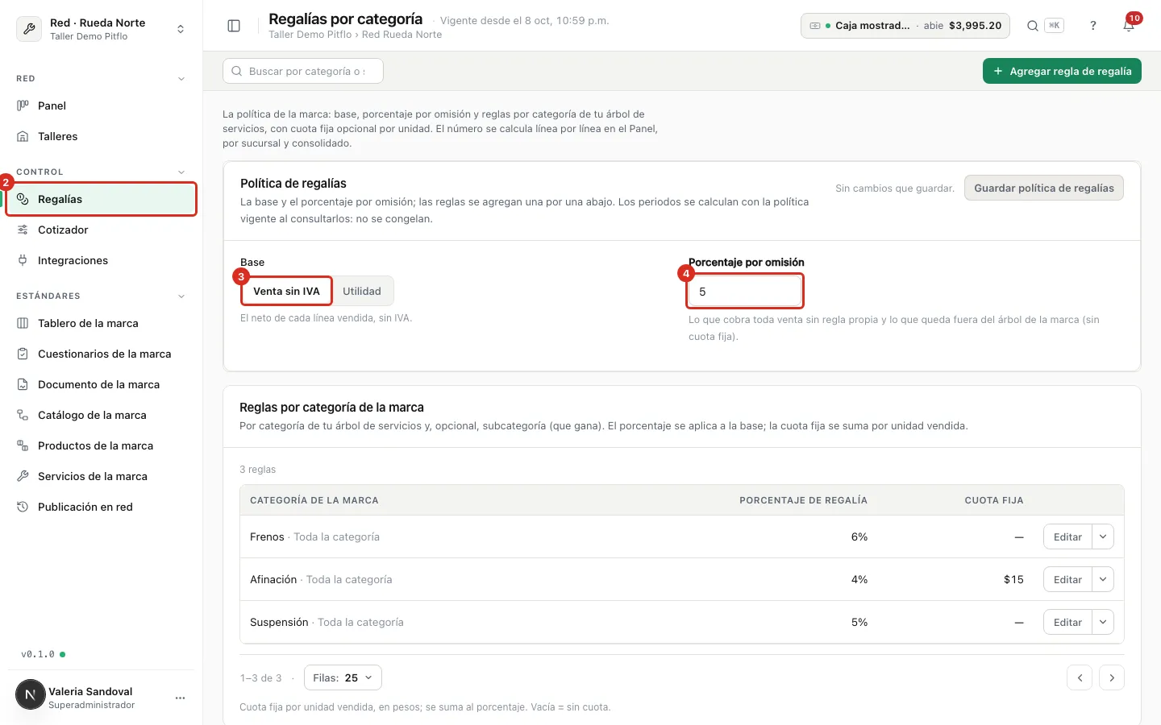The width and height of the screenshot is (1161, 725).
Task: Click the Red Rueda Norte breadcrumb
Action: [402, 35]
